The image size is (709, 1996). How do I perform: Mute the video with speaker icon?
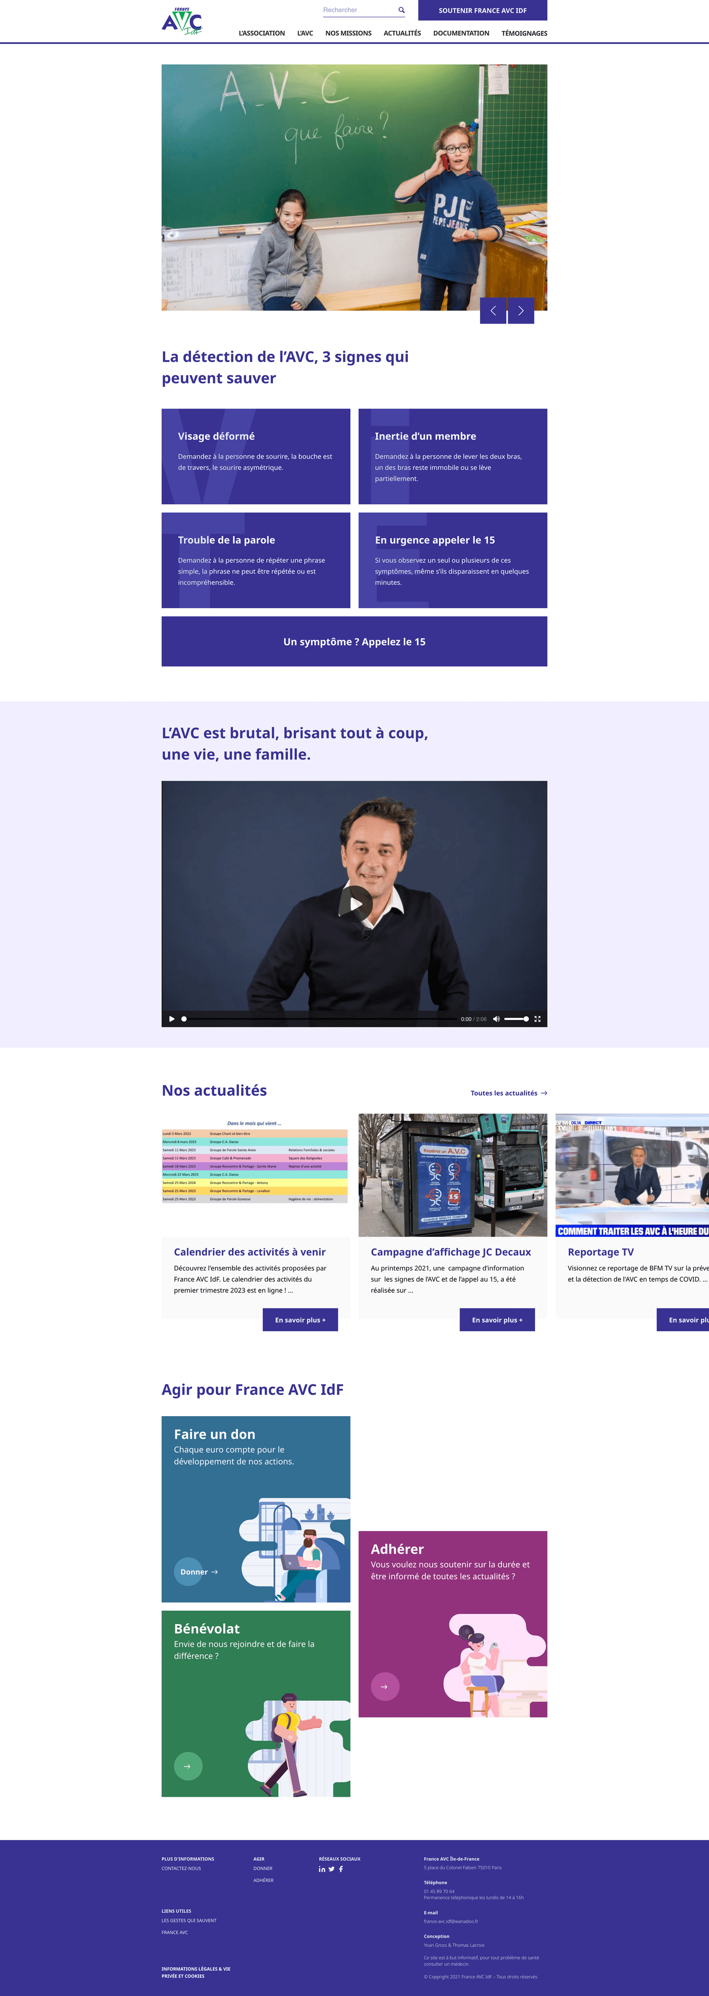tap(496, 1019)
